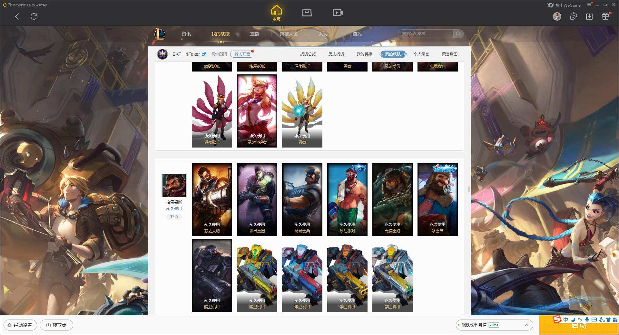Viewport: 619px width, 335px height.
Task: Open the video player icon in the top bar
Action: [338, 13]
